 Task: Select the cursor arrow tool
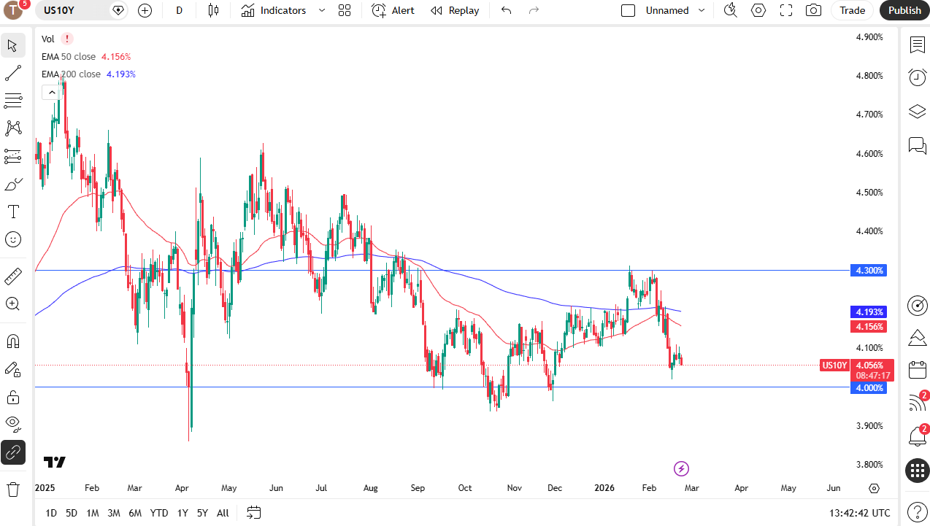[13, 45]
